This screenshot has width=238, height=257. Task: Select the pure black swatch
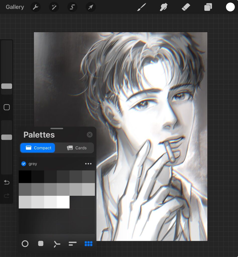click(25, 177)
